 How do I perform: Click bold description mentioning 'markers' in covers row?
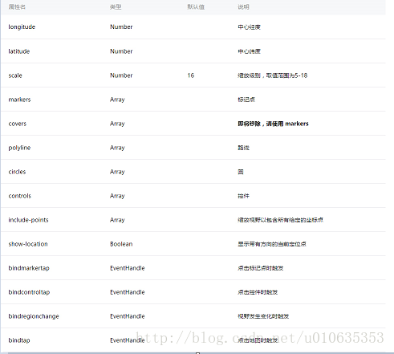(273, 124)
